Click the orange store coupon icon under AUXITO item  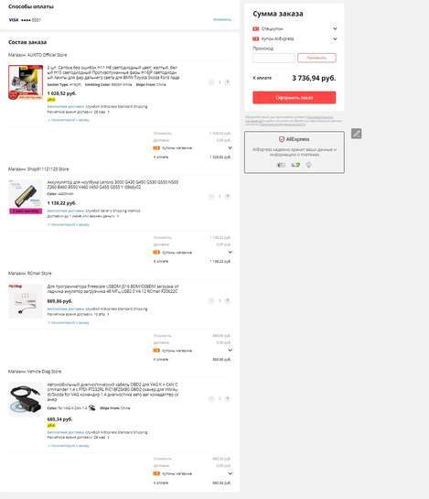156,148
